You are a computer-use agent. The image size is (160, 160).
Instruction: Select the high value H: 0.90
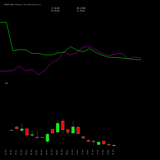click(x=81, y=8)
